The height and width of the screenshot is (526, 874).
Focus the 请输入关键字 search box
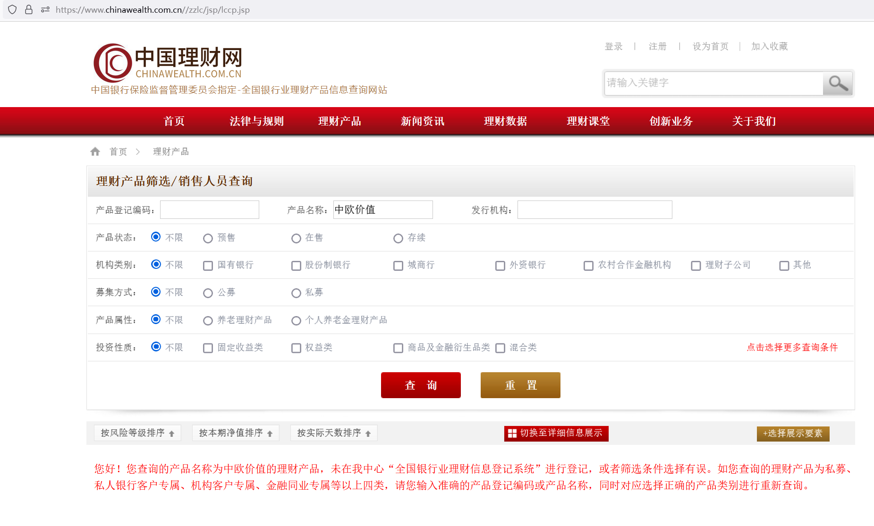point(713,83)
